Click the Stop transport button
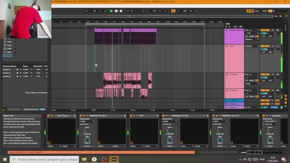290x163 pixels. tap(116, 11)
